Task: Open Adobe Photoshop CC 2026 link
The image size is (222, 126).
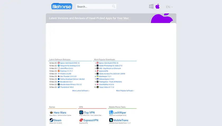Action: click(x=110, y=66)
